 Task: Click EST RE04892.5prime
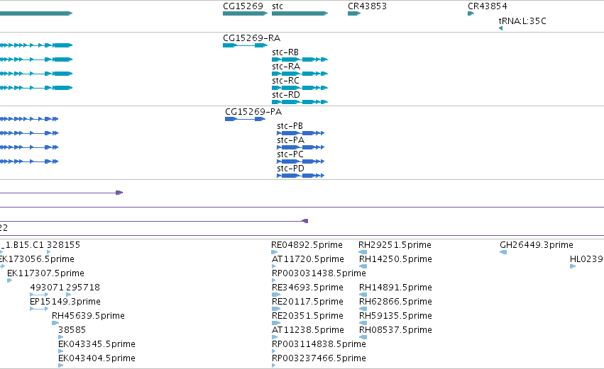click(x=274, y=252)
